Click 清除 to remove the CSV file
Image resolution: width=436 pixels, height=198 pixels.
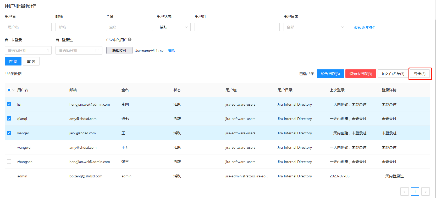tap(171, 51)
